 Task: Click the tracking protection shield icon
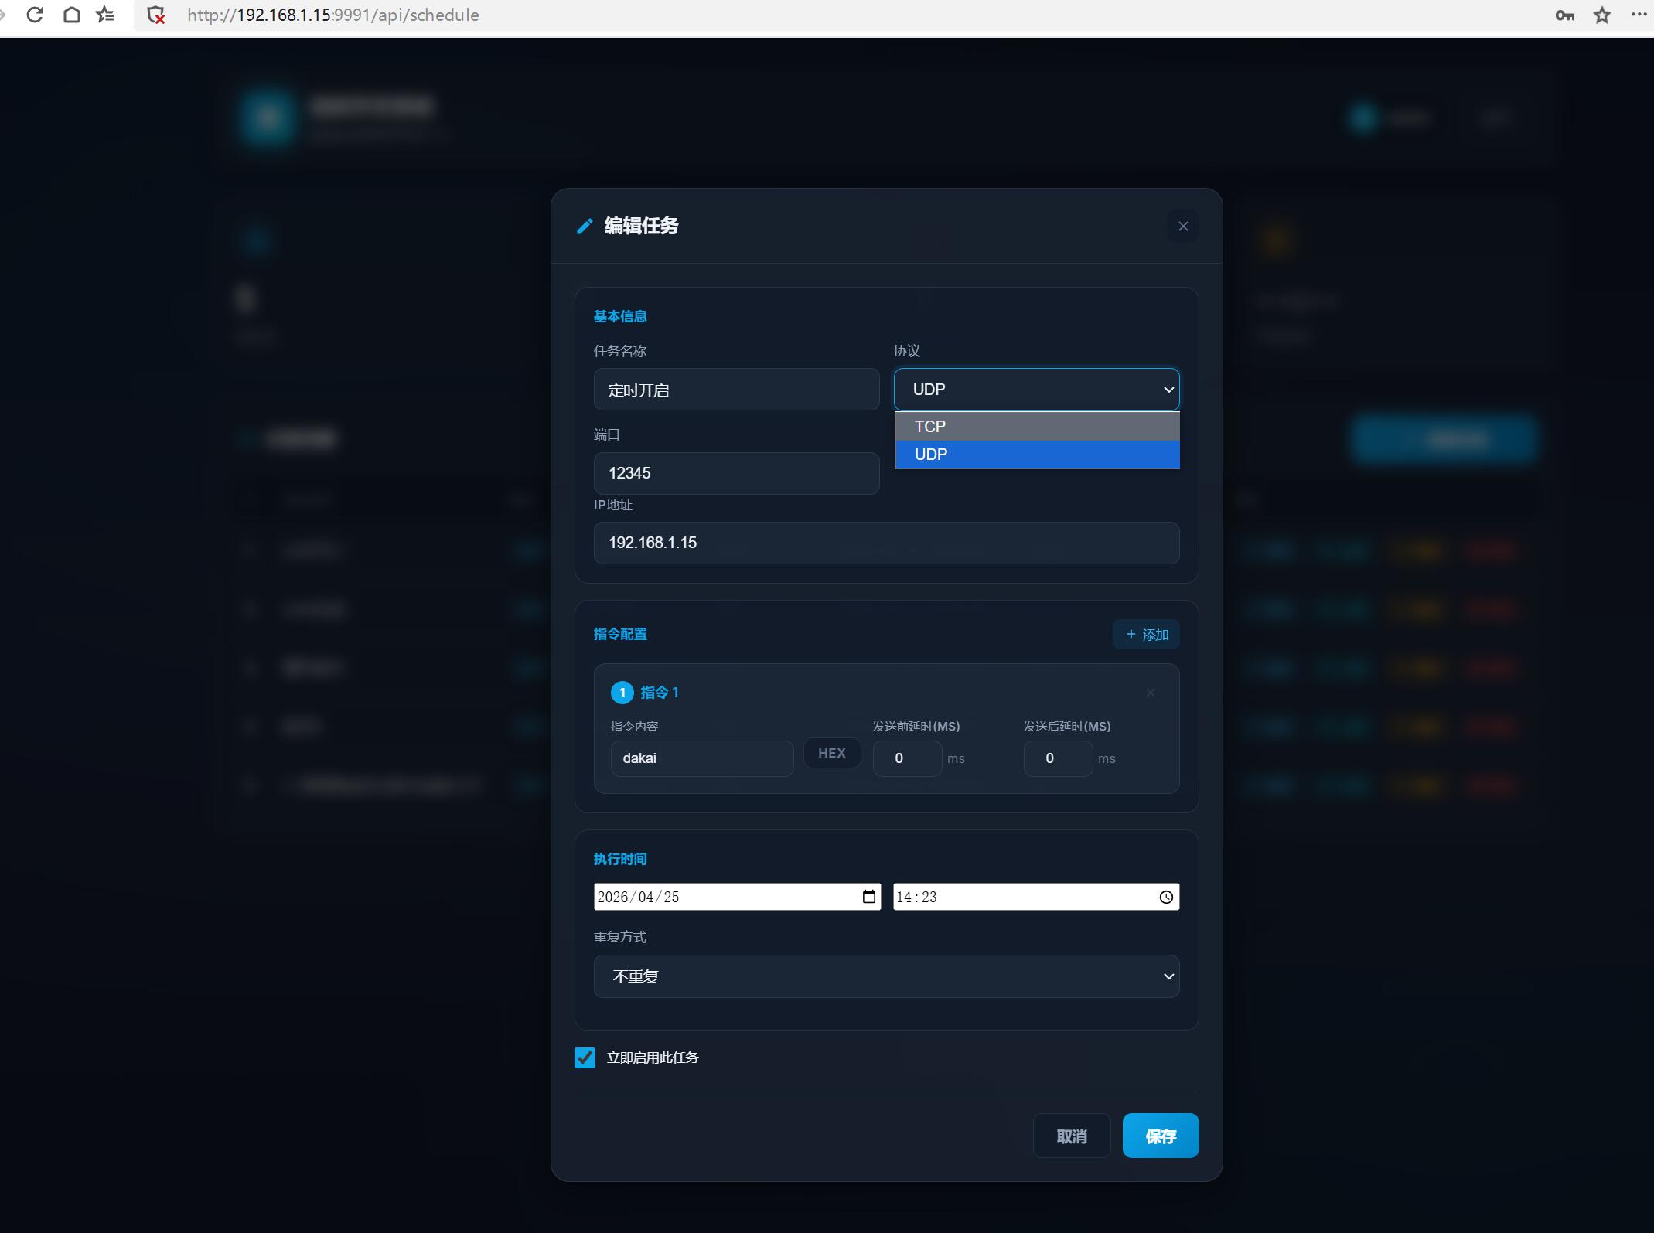pos(155,15)
